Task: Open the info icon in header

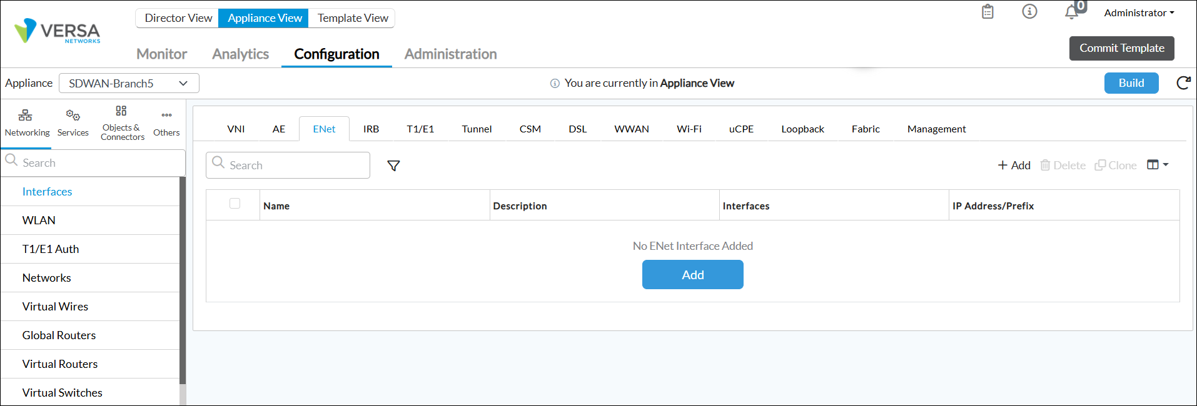Action: click(x=1029, y=12)
